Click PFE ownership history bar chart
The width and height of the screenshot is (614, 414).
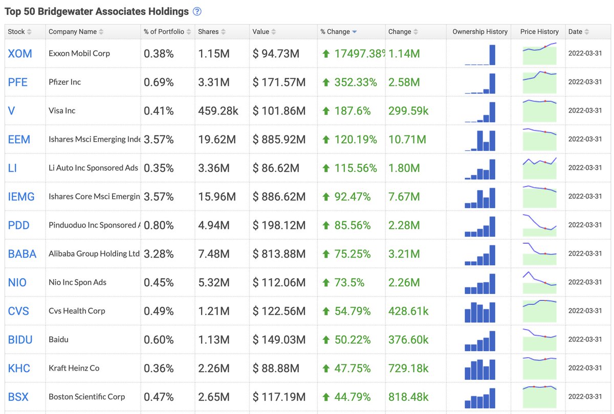[x=480, y=83]
